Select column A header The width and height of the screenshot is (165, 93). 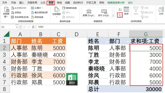pos(20,34)
